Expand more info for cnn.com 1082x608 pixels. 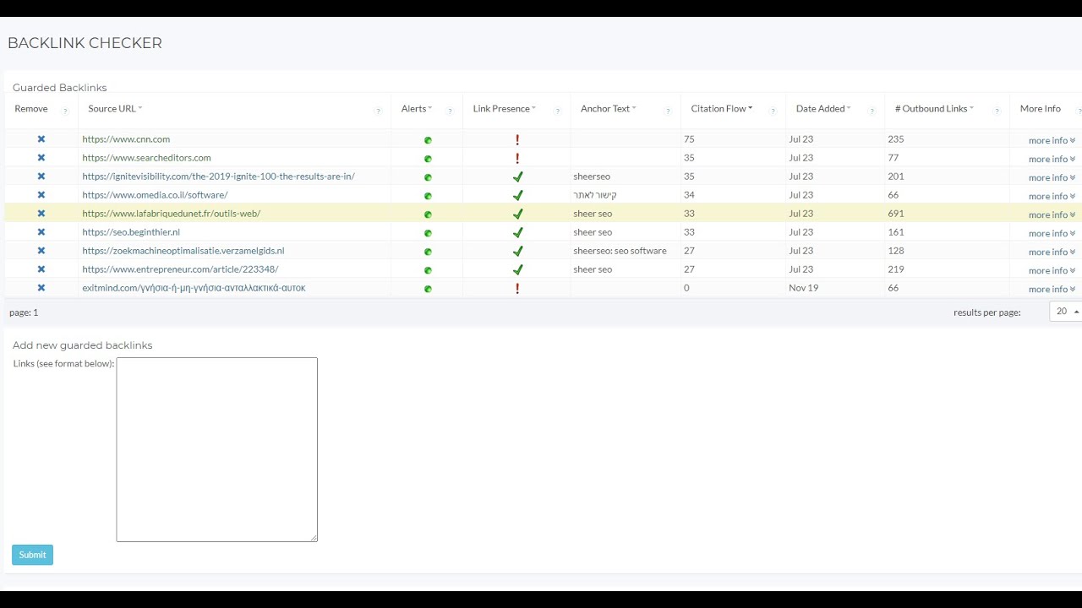click(1052, 141)
